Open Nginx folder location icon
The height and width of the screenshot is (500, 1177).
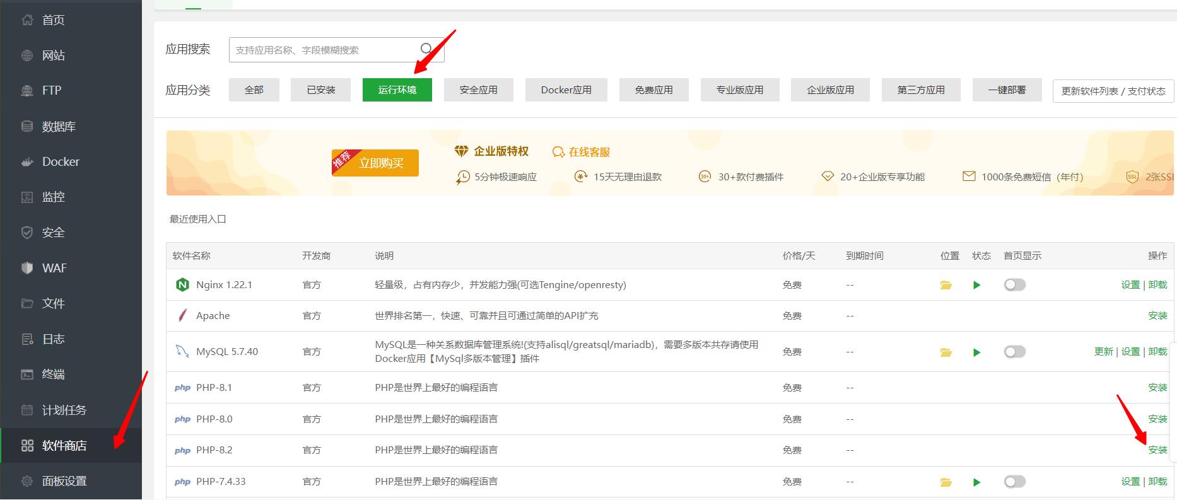tap(946, 285)
